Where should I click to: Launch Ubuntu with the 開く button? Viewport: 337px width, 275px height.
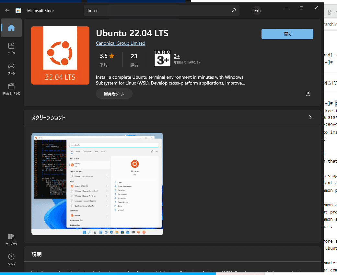[x=287, y=34]
